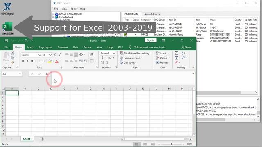Click the Save icon in Excel title bar
262x147 pixels.
click(x=6, y=41)
